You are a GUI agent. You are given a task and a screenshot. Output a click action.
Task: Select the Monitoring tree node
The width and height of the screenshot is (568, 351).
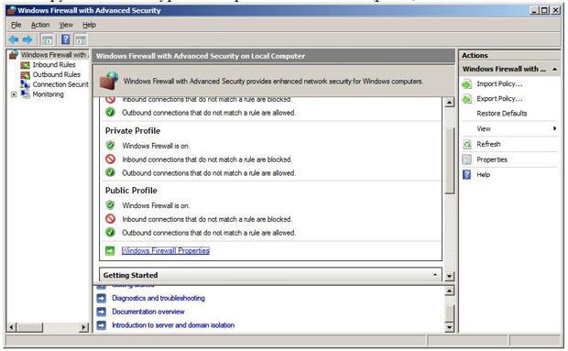(x=49, y=94)
